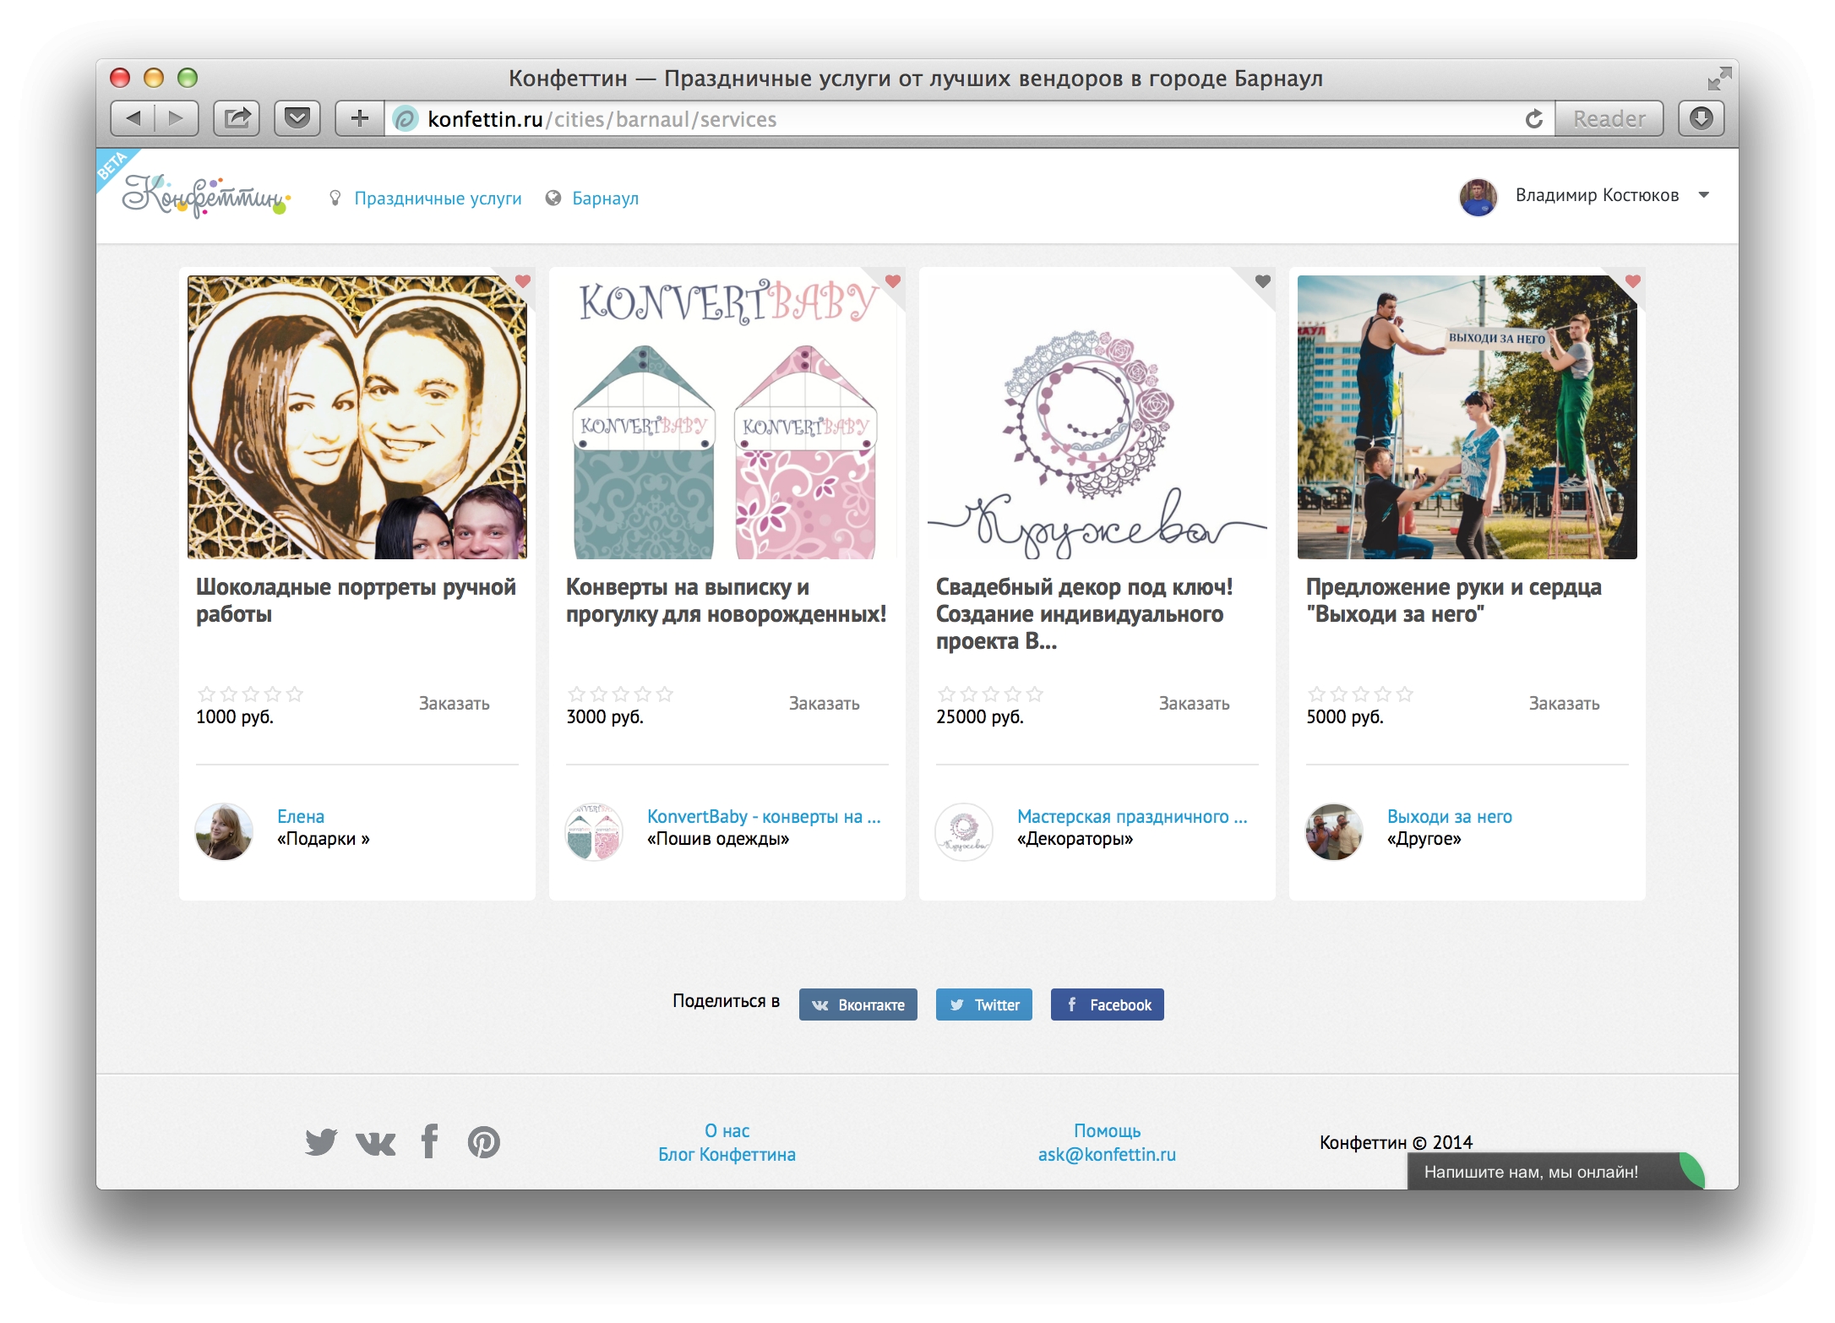
Task: Open the Барнаул city selector
Action: [x=605, y=199]
